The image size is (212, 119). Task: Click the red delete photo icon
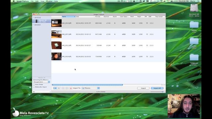(x=71, y=88)
